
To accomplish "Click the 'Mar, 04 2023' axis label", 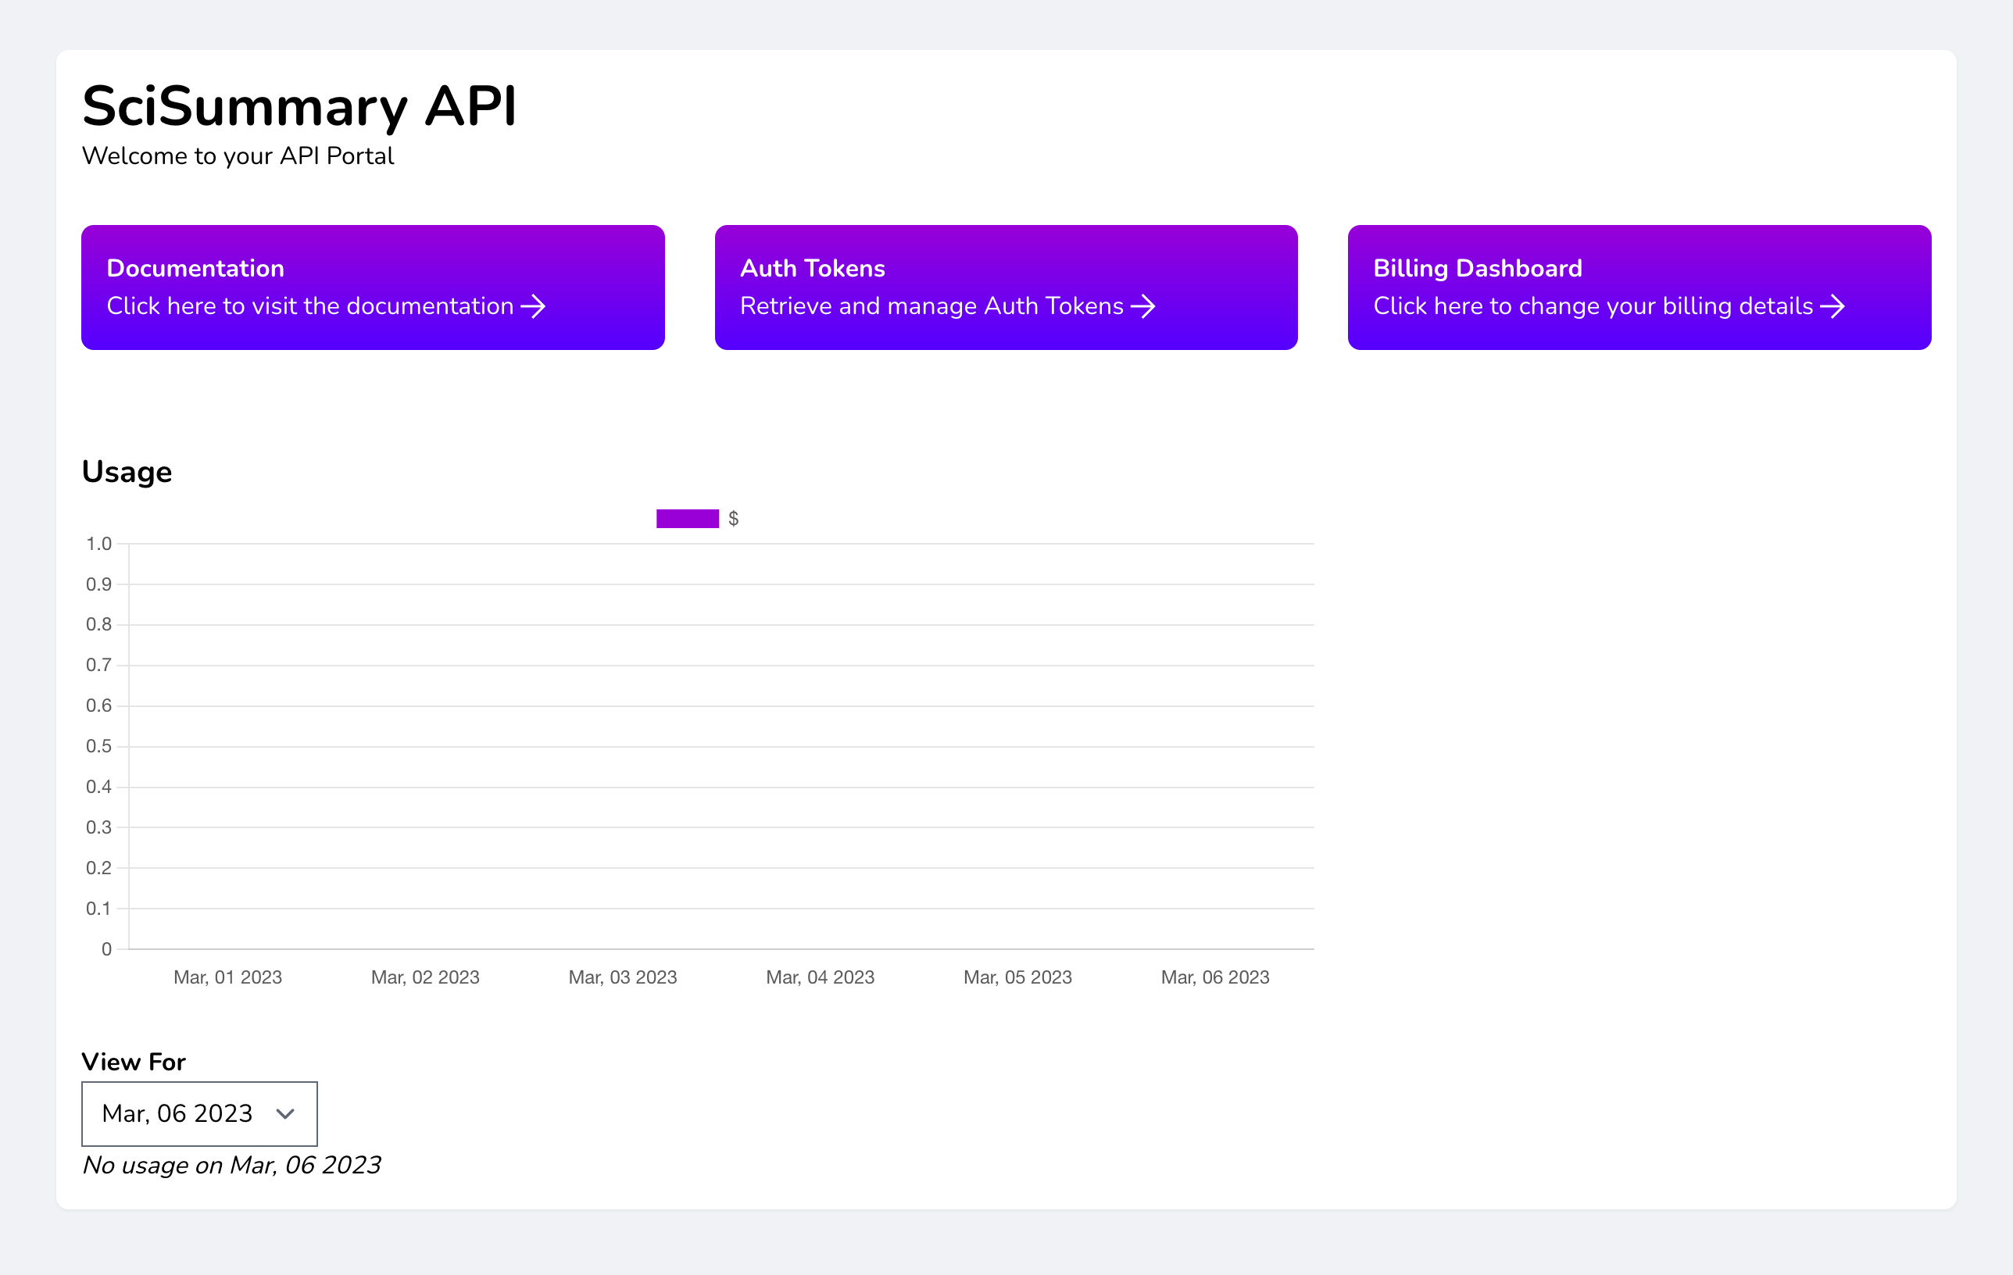I will [x=820, y=977].
